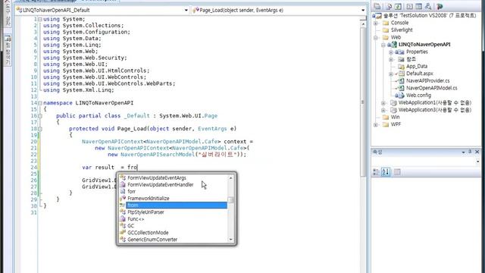Collapse the class block at line 16
Image resolution: width=485 pixels, height=273 pixels.
40,116
